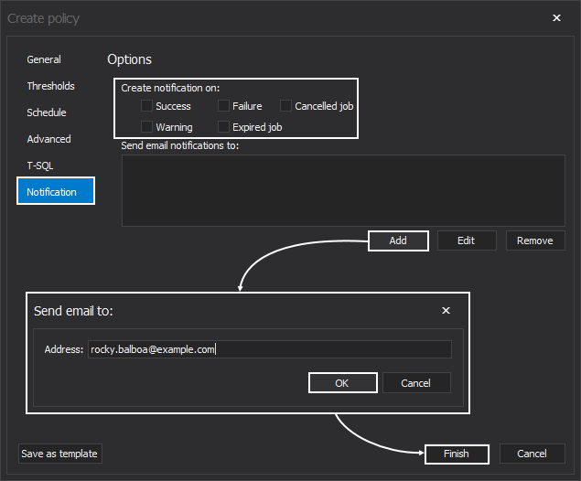The height and width of the screenshot is (481, 581).
Task: Click the Remove email button
Action: (x=535, y=240)
